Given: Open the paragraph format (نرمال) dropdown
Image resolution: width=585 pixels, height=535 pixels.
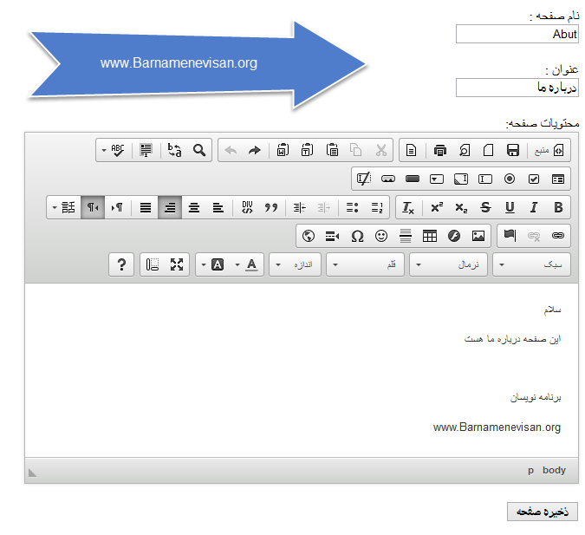Looking at the screenshot, I should (x=449, y=264).
